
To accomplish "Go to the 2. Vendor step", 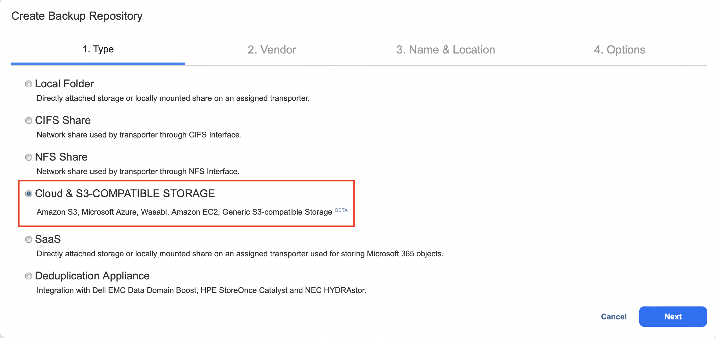I will (x=272, y=50).
